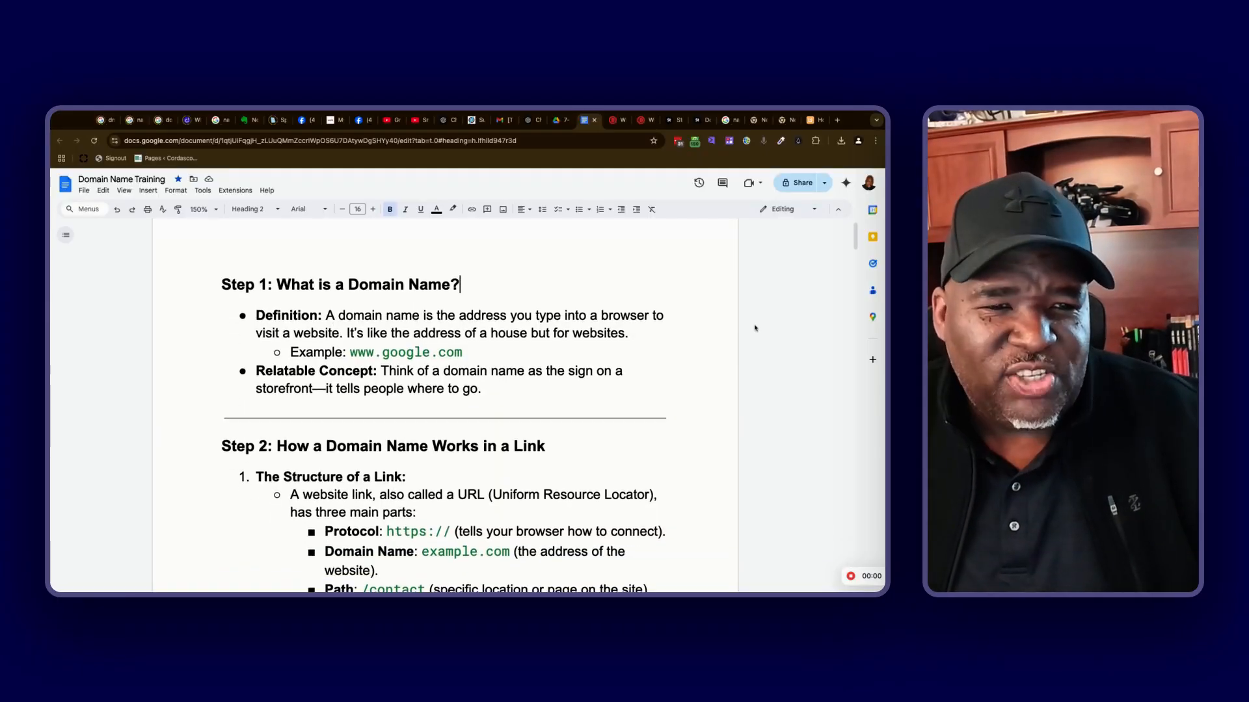Click the font size field showing 16
1249x702 pixels.
(358, 209)
